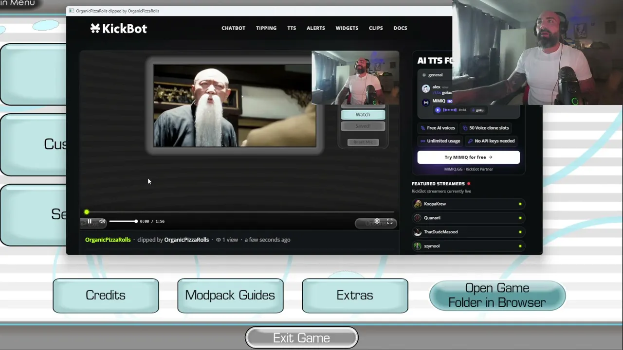Viewport: 623px width, 350px height.
Task: Mute the clip audio speaker icon
Action: (102, 221)
